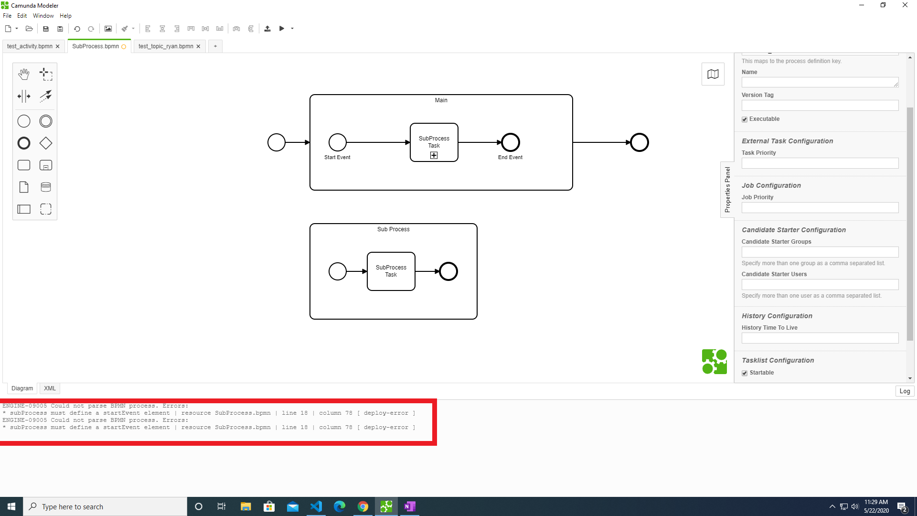Focus the Version Tag field
This screenshot has width=917, height=516.
(x=820, y=106)
